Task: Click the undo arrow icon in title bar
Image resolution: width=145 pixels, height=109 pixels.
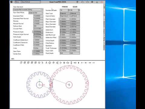Action: point(82,2)
